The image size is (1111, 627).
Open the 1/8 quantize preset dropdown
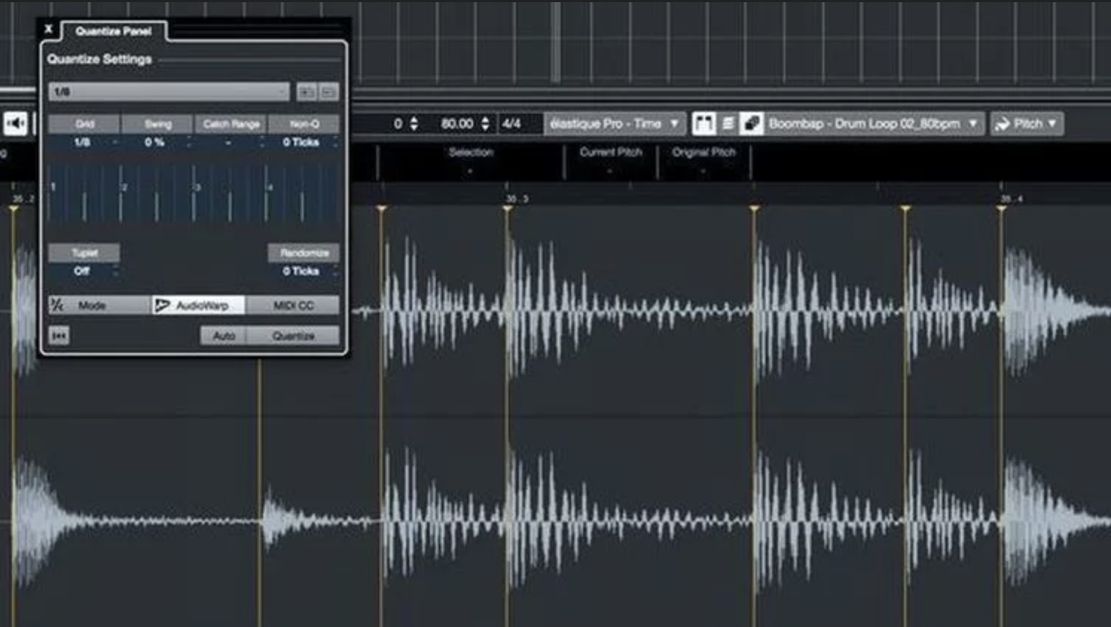[169, 91]
